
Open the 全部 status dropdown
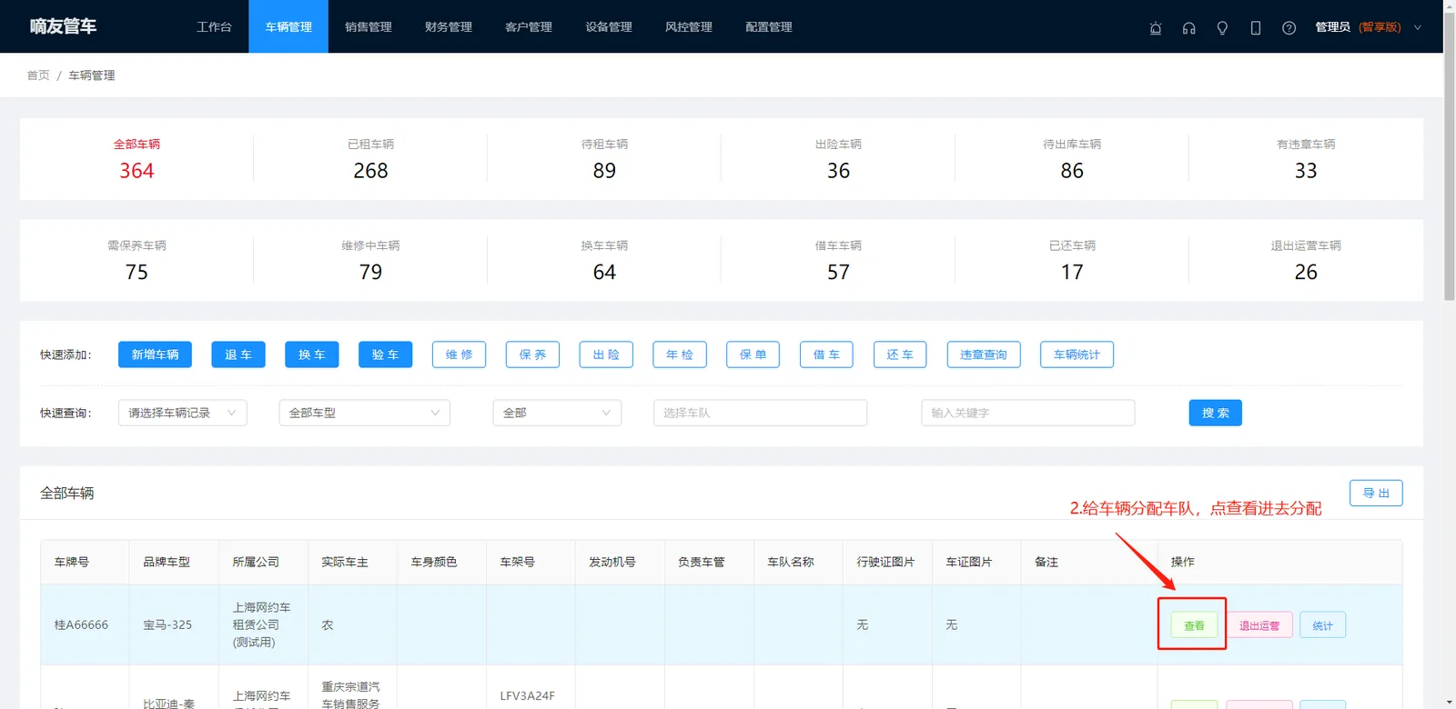[557, 413]
